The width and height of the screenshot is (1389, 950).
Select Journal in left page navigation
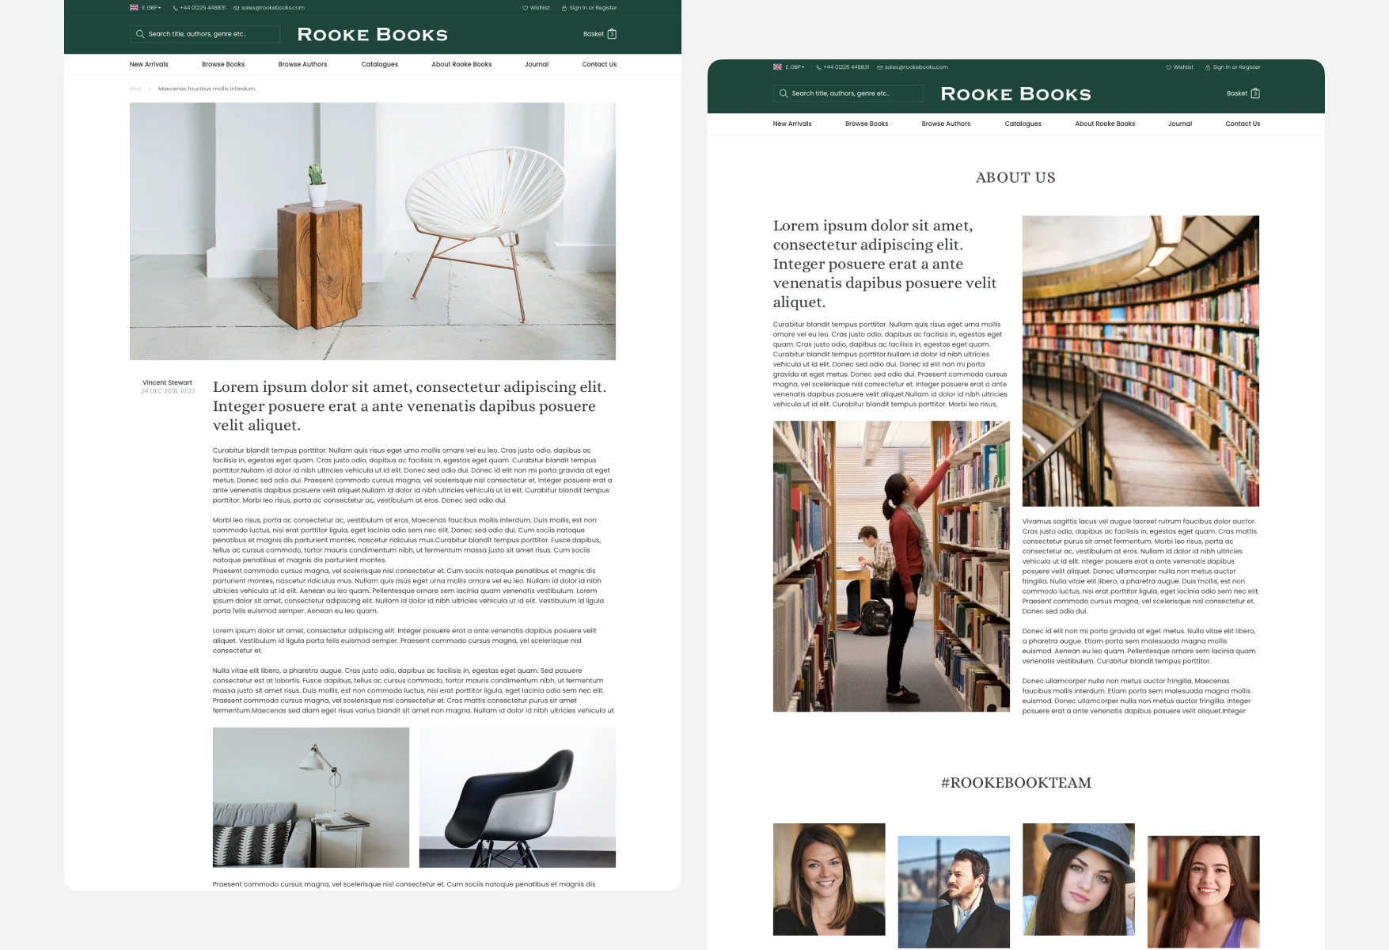point(537,64)
